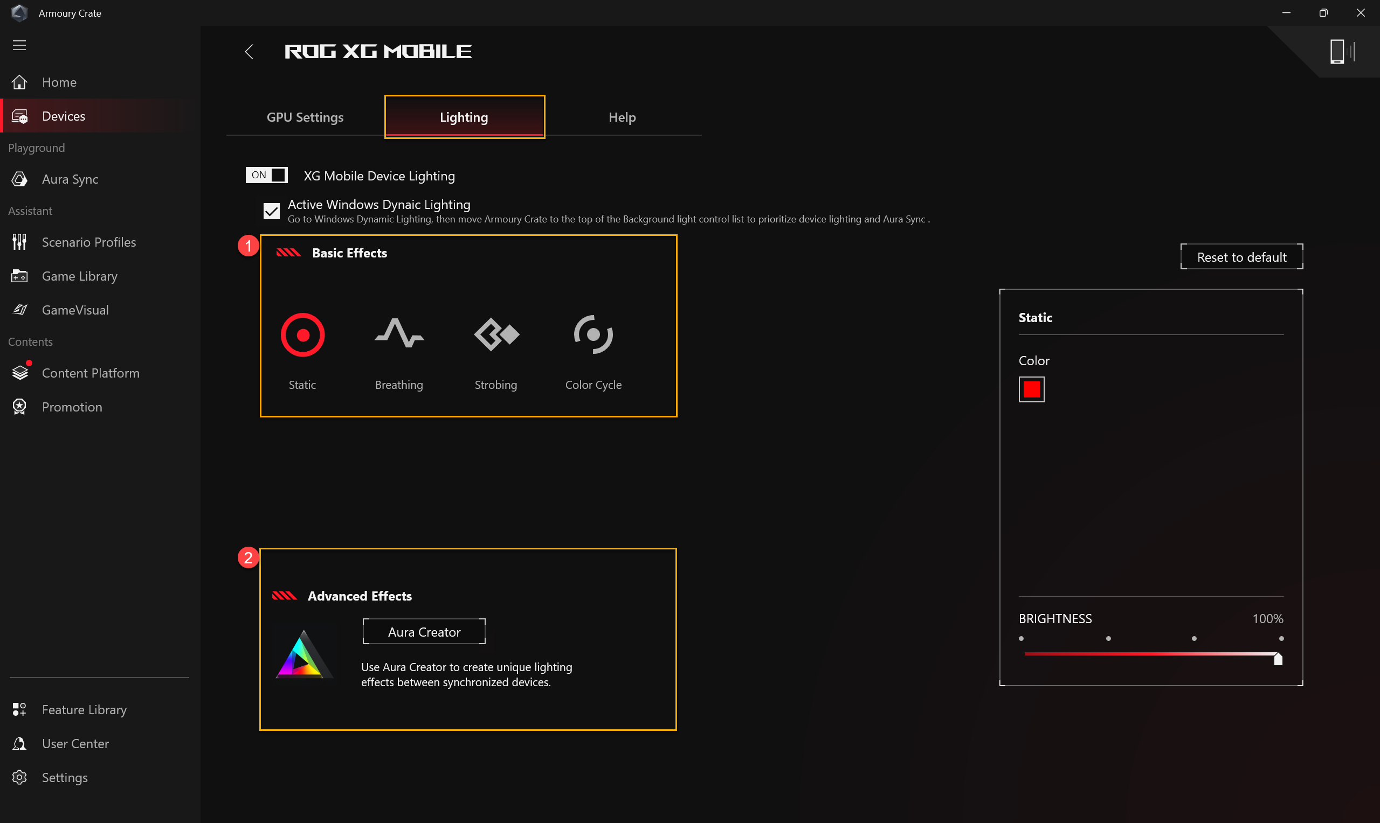This screenshot has height=823, width=1380.
Task: Set brightness to the second dot marker
Action: 1108,638
